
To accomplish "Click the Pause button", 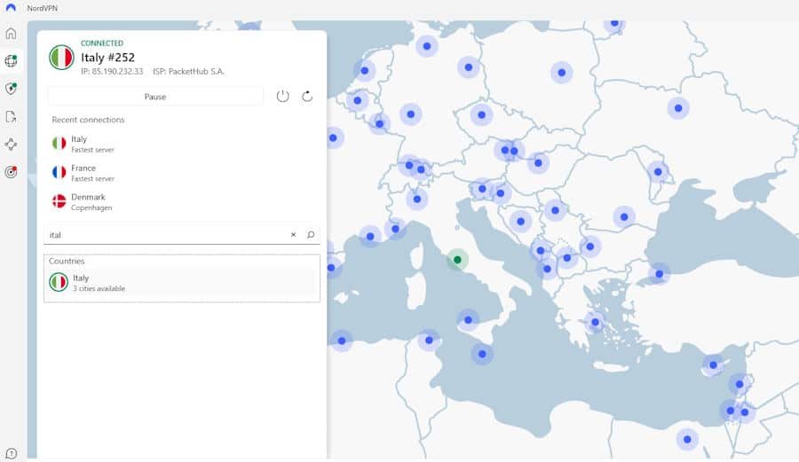I will click(x=154, y=96).
